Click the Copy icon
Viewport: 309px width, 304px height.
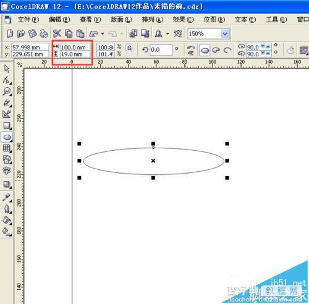(69, 33)
